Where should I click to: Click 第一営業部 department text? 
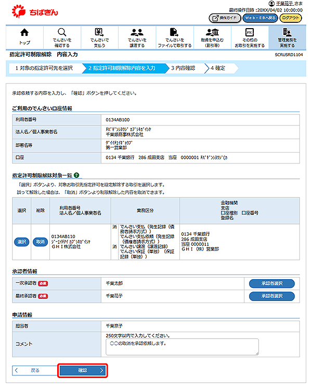click(116, 147)
